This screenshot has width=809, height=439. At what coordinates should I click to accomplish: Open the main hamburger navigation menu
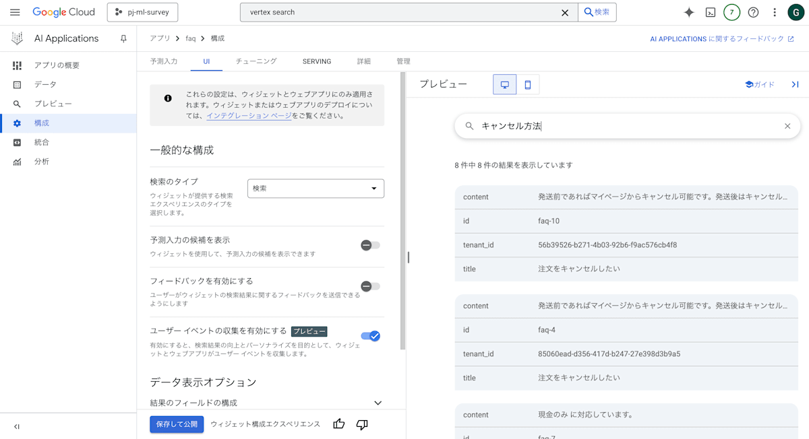15,12
